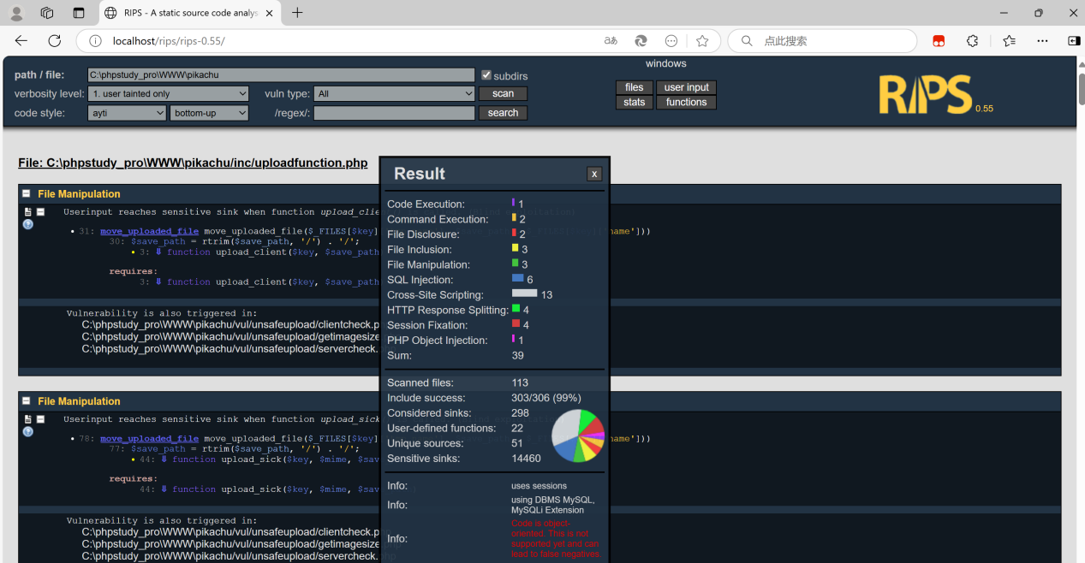Minimize the upload_sick code trace
This screenshot has height=563, width=1085.
pos(40,419)
